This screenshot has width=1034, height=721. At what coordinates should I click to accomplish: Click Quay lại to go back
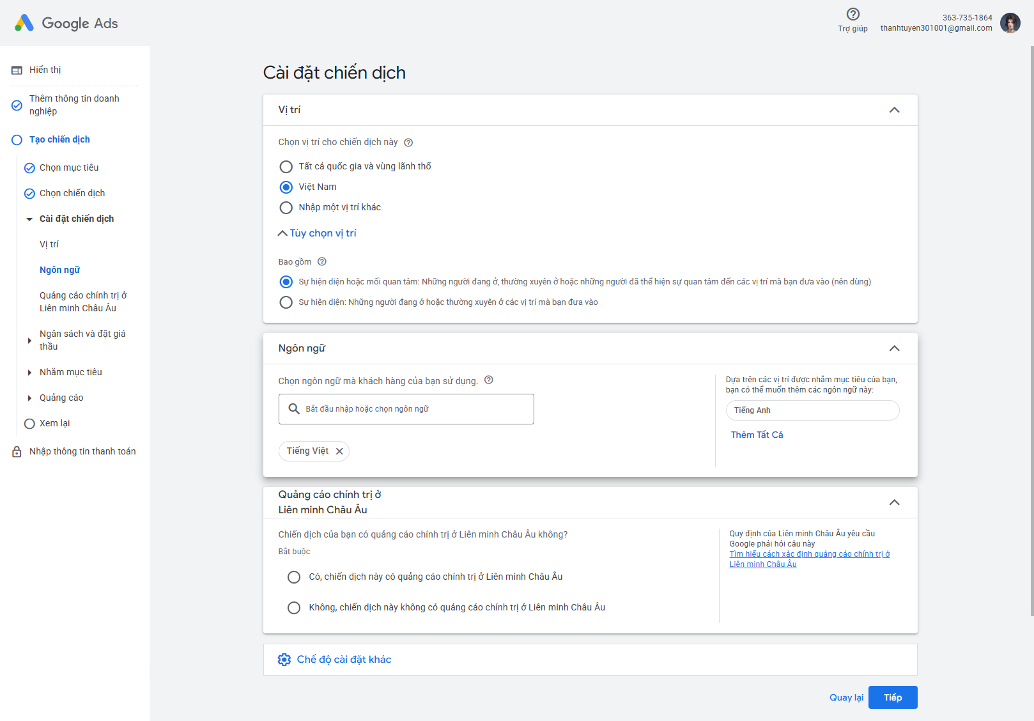846,697
